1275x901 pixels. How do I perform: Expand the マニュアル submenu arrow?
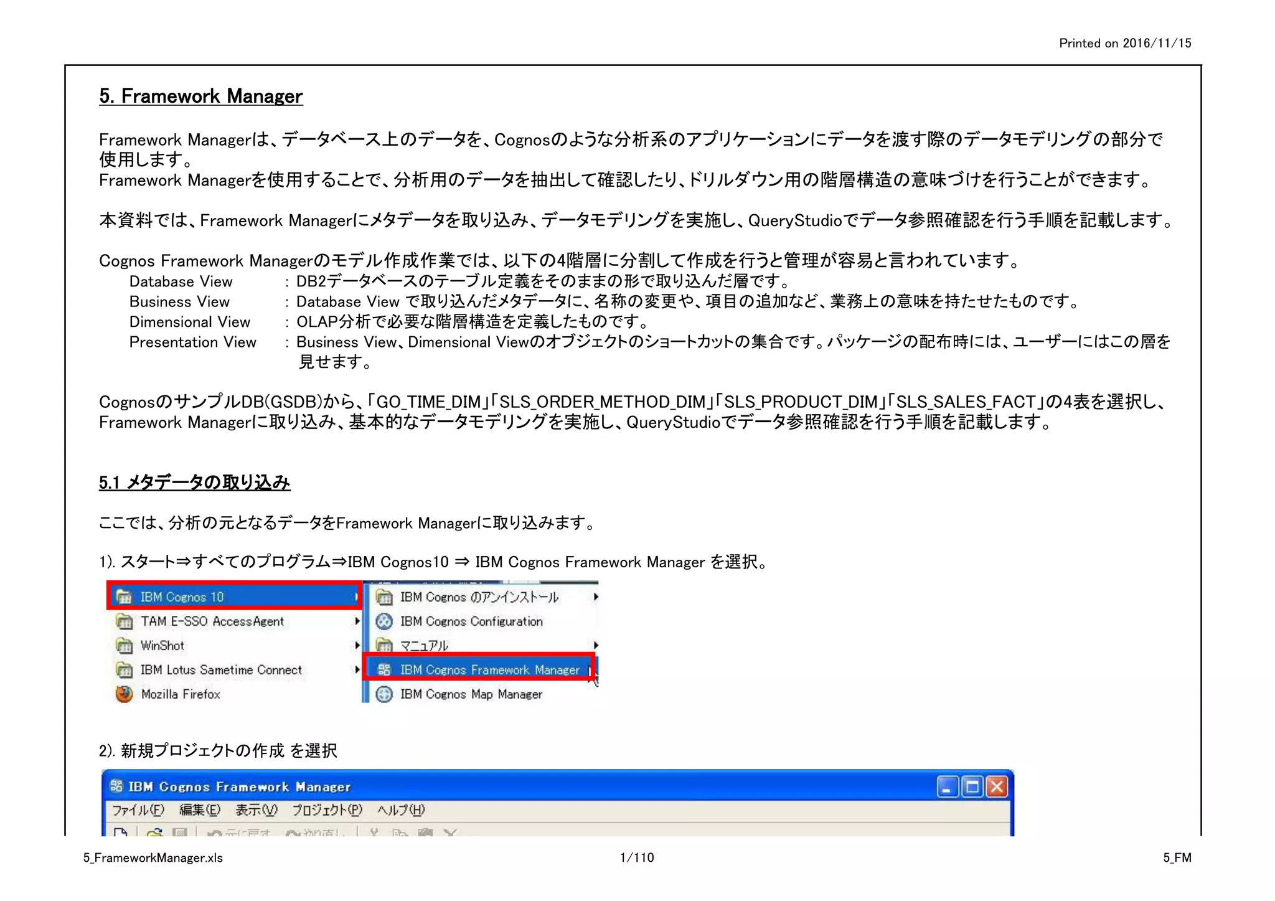coord(596,645)
